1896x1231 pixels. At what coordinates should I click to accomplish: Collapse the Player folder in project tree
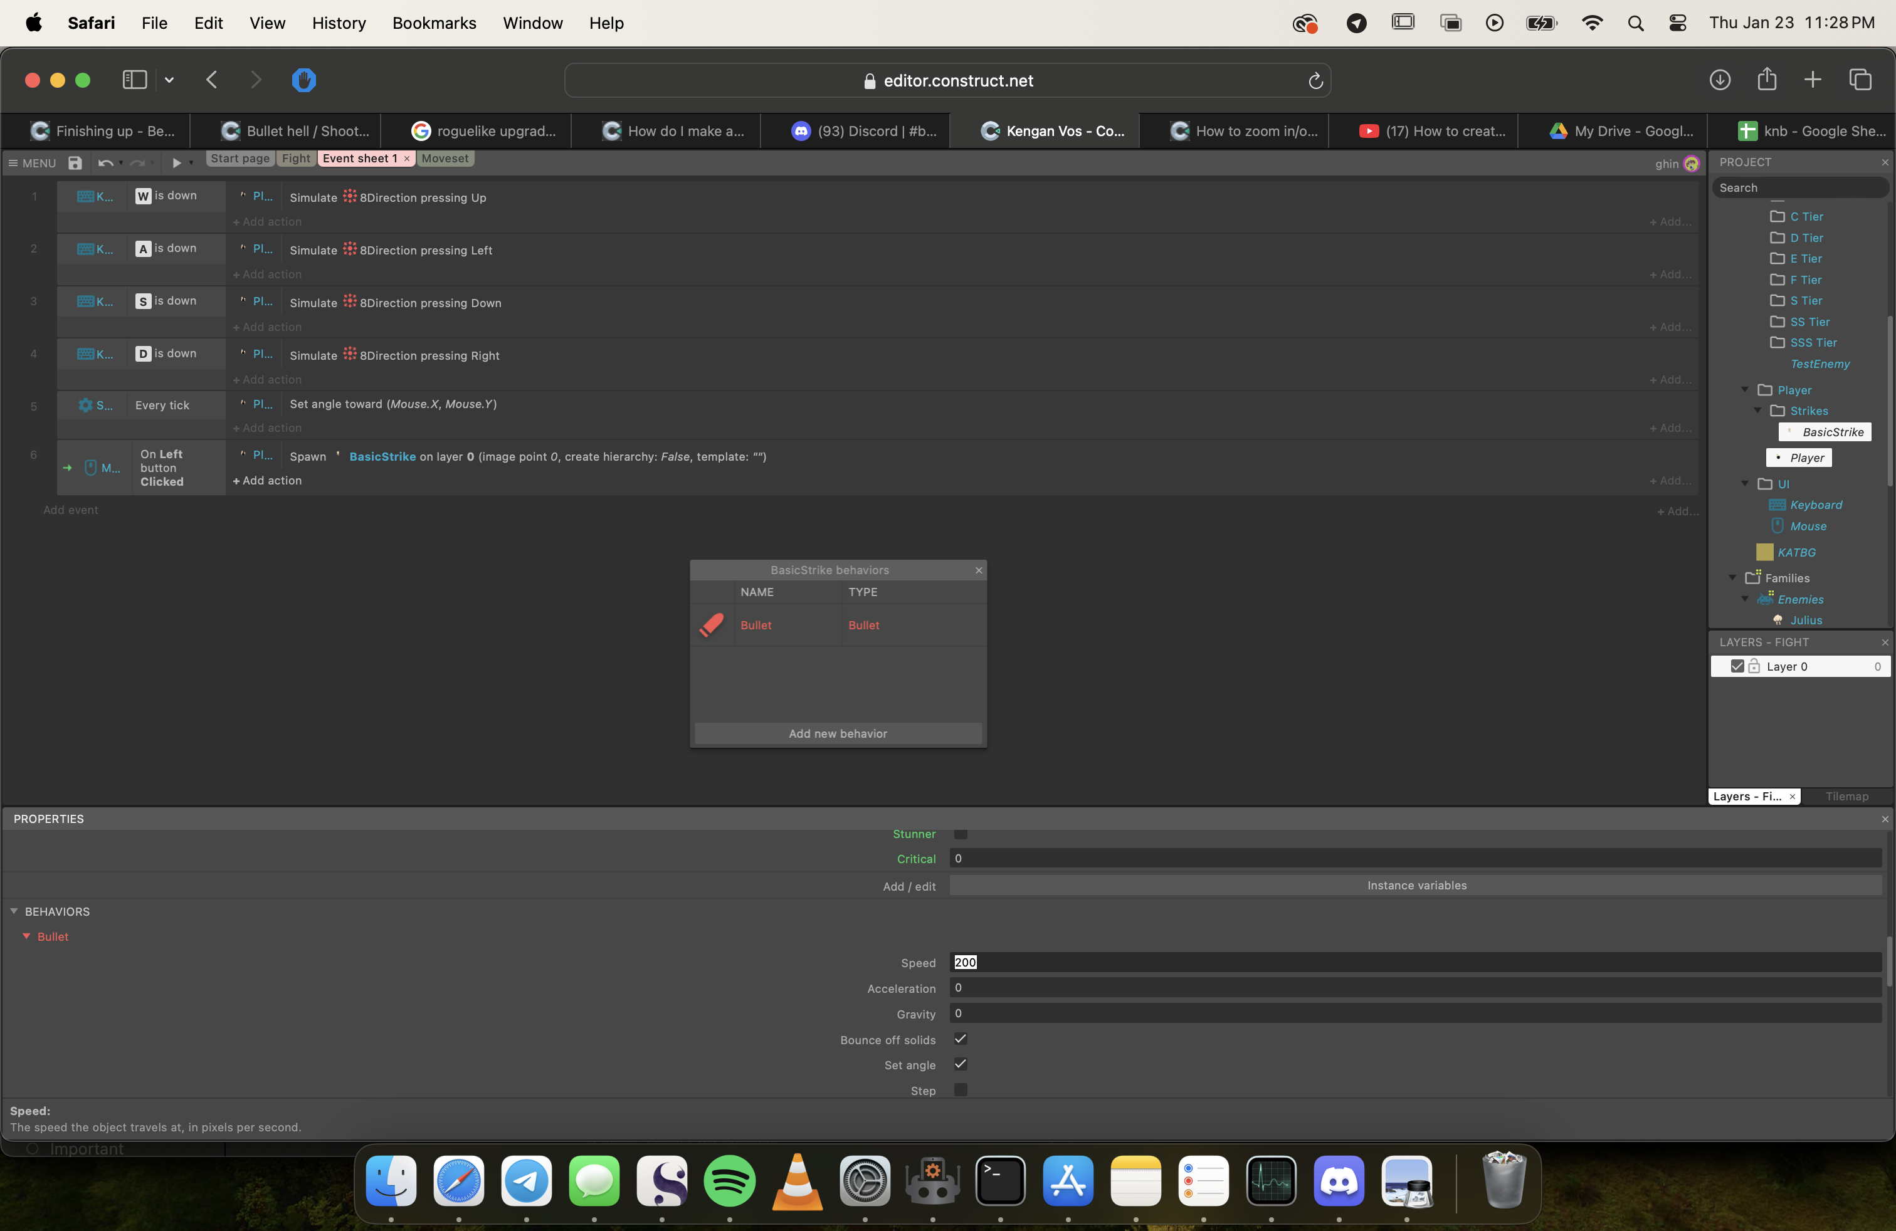[1745, 389]
